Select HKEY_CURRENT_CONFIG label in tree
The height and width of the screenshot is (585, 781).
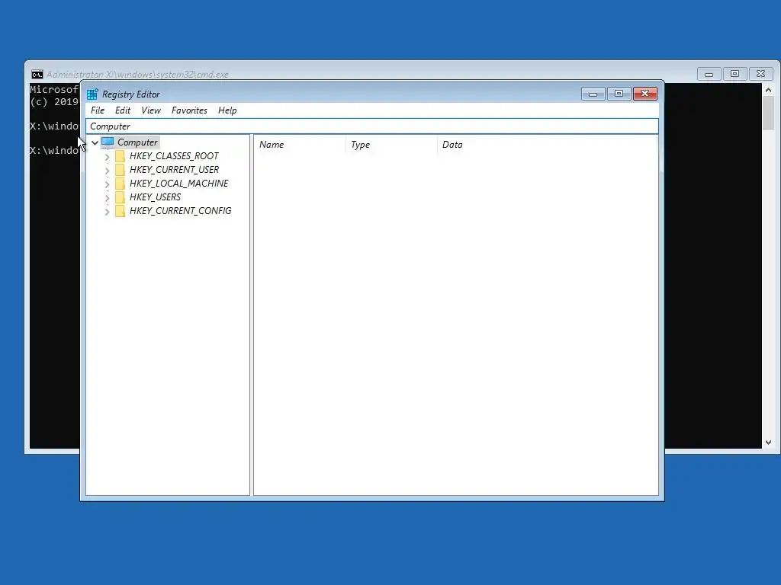(x=180, y=211)
